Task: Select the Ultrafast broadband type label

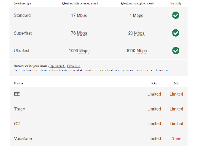Action: click(22, 51)
